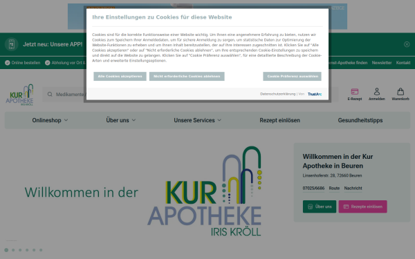Image resolution: width=415 pixels, height=259 pixels.
Task: Click the smartphone app icon
Action: 11,44
